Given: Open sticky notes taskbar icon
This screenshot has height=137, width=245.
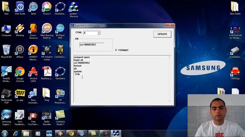Looking at the screenshot, I should click(x=93, y=134).
